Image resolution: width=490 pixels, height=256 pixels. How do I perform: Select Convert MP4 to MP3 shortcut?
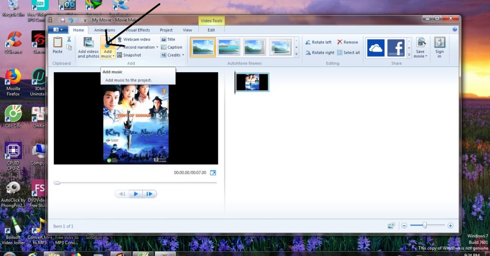coord(39,231)
